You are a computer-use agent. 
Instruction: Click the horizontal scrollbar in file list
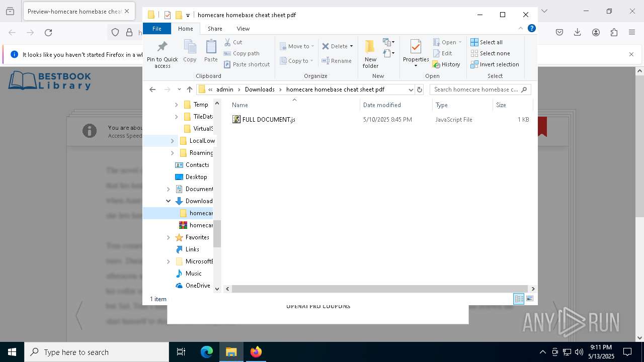pos(380,289)
